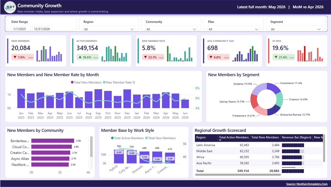Click the NGT logo icon

click(10, 7)
